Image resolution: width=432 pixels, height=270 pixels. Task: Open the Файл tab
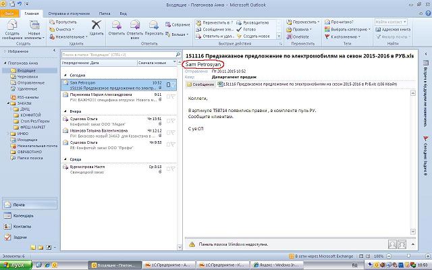tap(9, 13)
